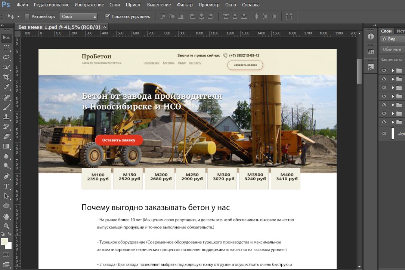This screenshot has width=405, height=270.
Task: Select the Move tool
Action: 6,38
